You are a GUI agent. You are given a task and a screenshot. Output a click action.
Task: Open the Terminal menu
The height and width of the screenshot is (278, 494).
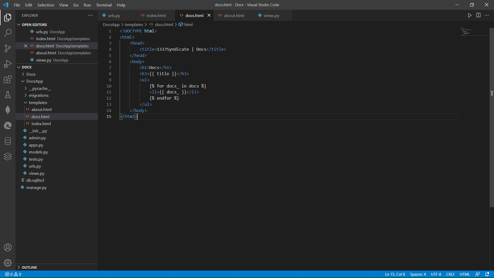104,5
